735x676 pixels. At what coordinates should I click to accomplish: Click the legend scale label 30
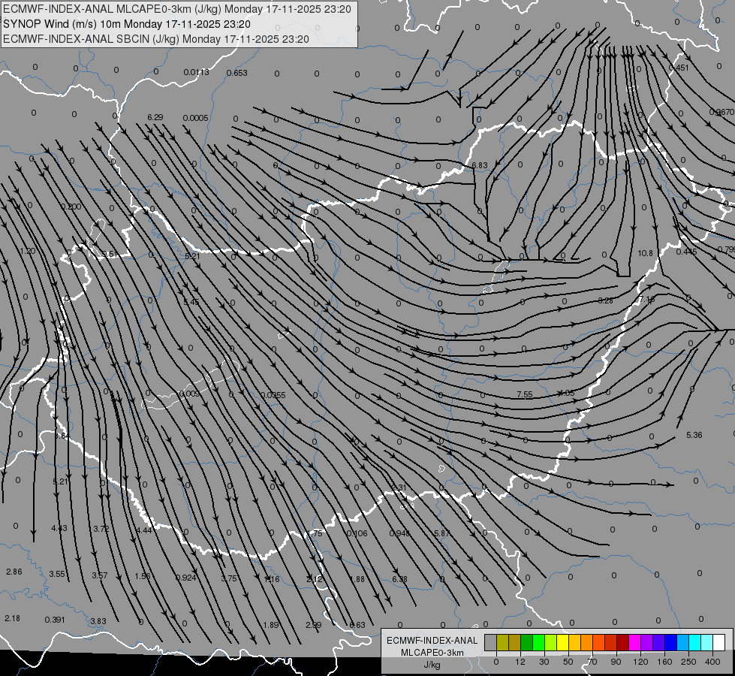(x=544, y=662)
